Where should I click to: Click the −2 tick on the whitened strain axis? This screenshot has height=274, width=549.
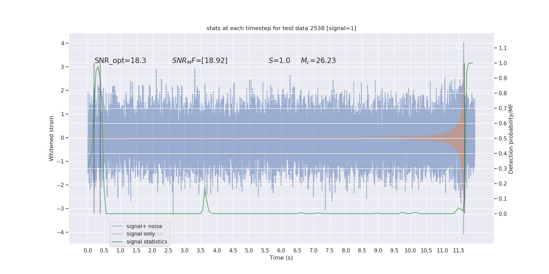click(61, 185)
